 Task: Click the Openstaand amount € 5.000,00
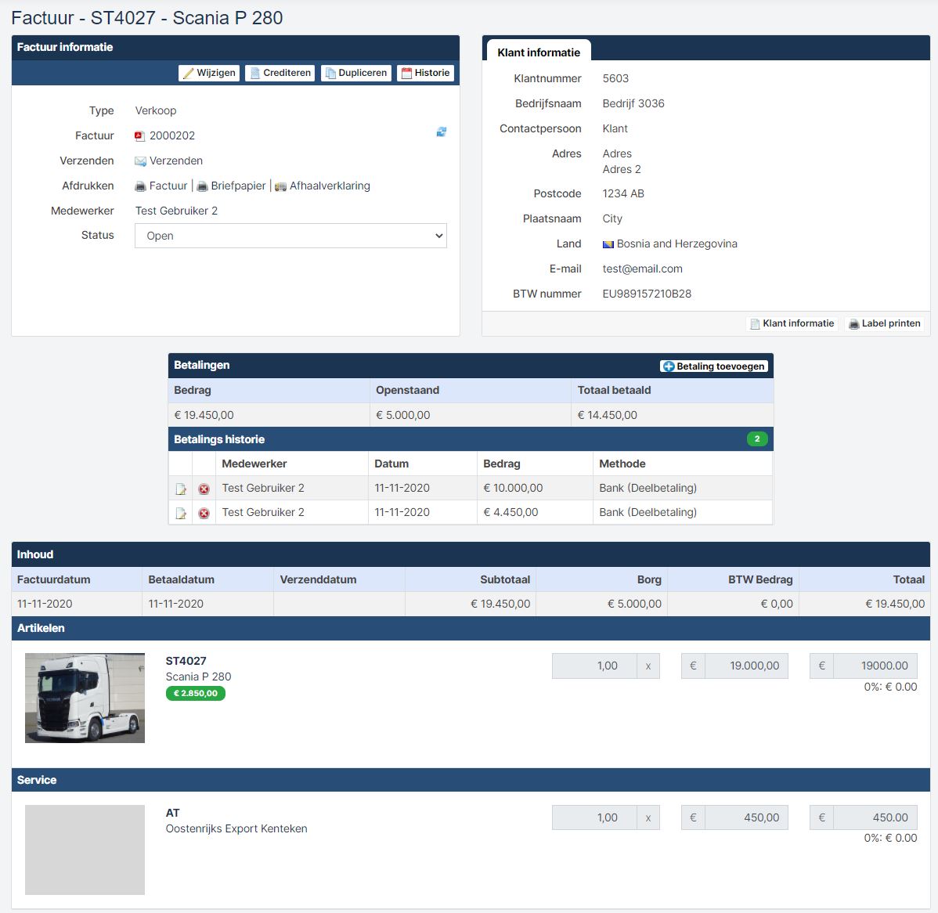pos(402,415)
